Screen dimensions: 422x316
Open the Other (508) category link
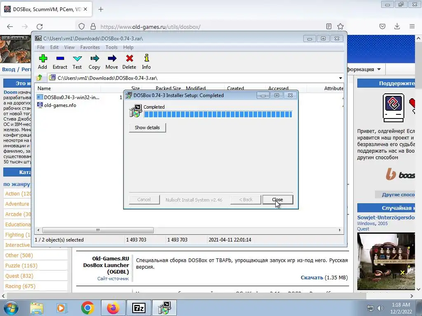coord(19,255)
